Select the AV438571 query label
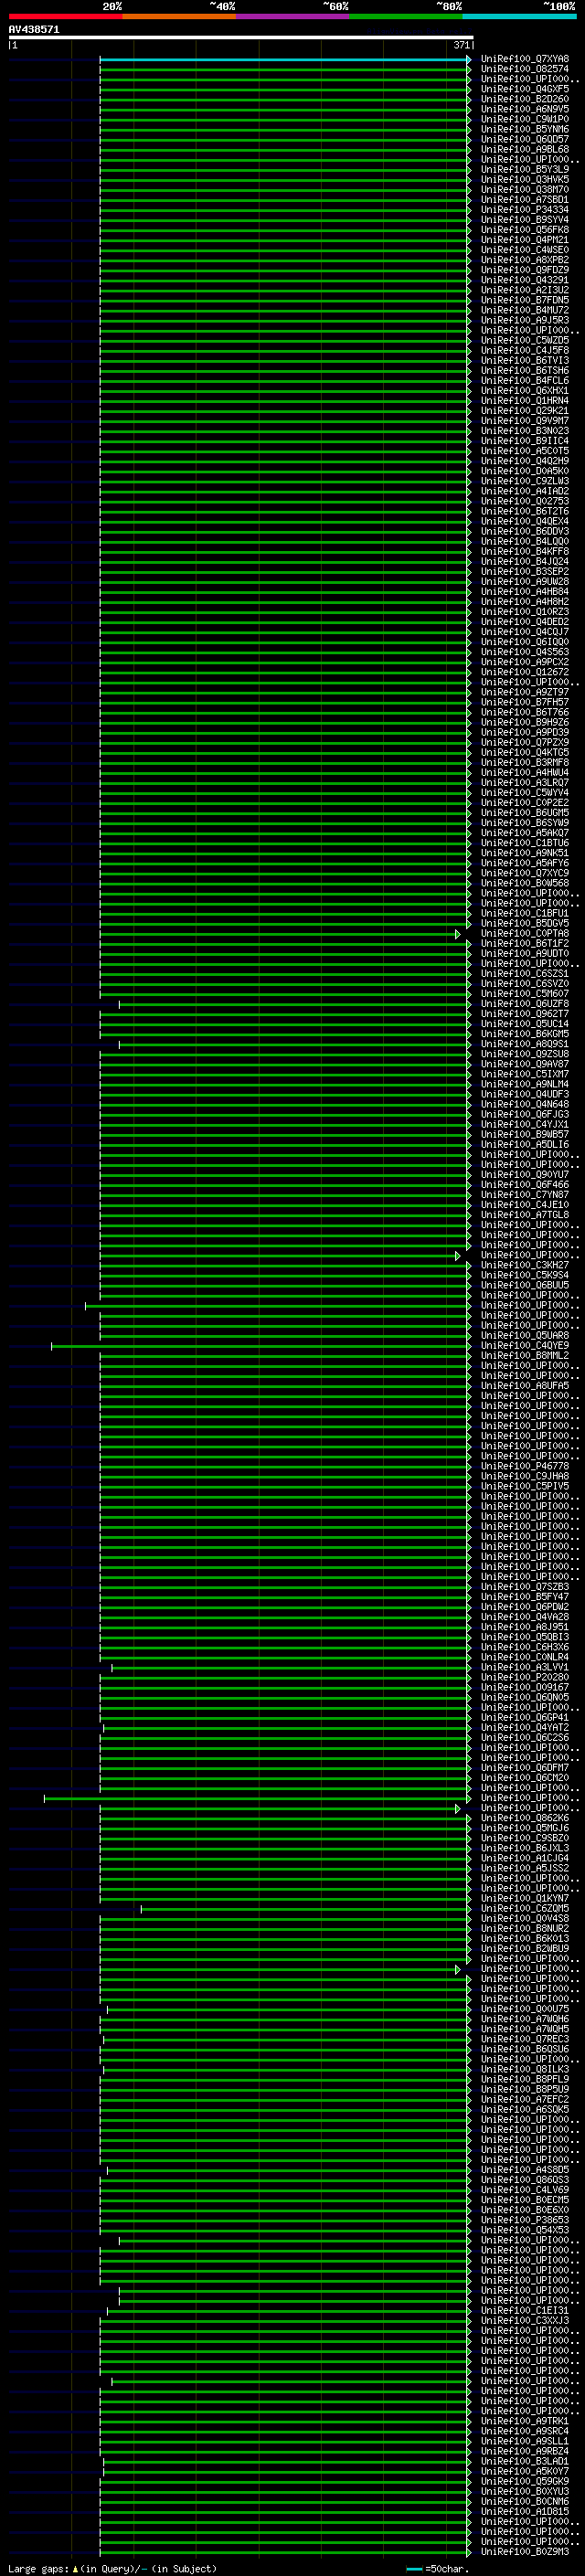Screen dimensions: 585x2576 tap(34, 30)
